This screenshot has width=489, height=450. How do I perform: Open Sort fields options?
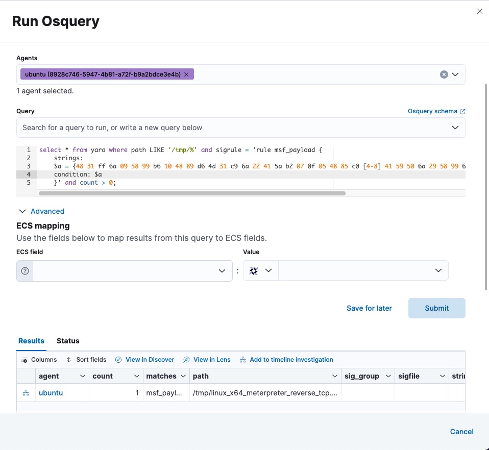(86, 360)
